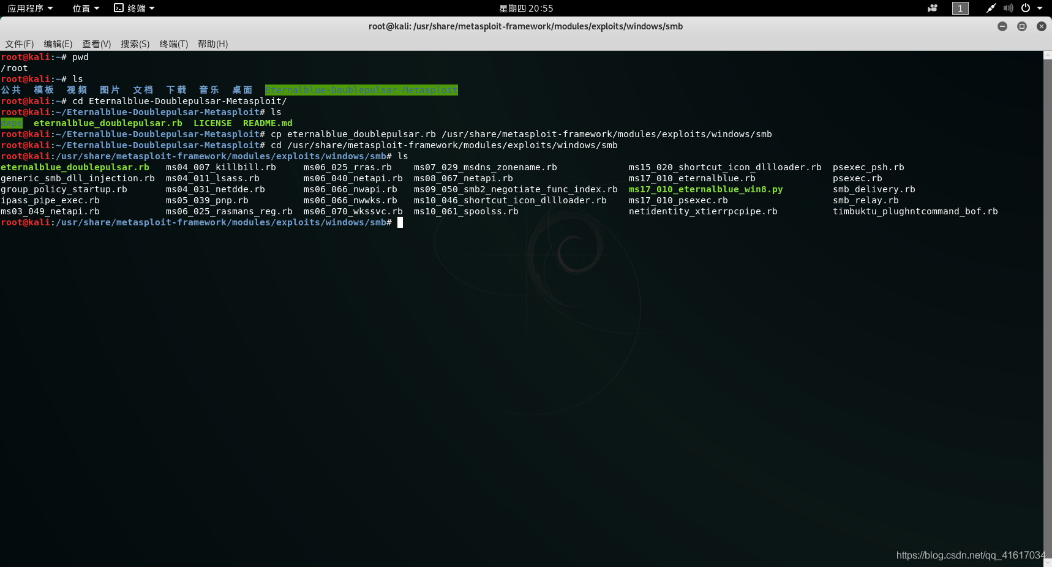Open the 应用程序 applications menu
Image resolution: width=1052 pixels, height=567 pixels.
30,8
